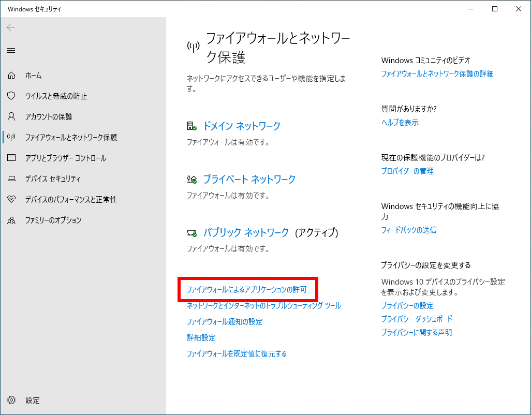Open パブリック ネットワーク settings

[246, 232]
